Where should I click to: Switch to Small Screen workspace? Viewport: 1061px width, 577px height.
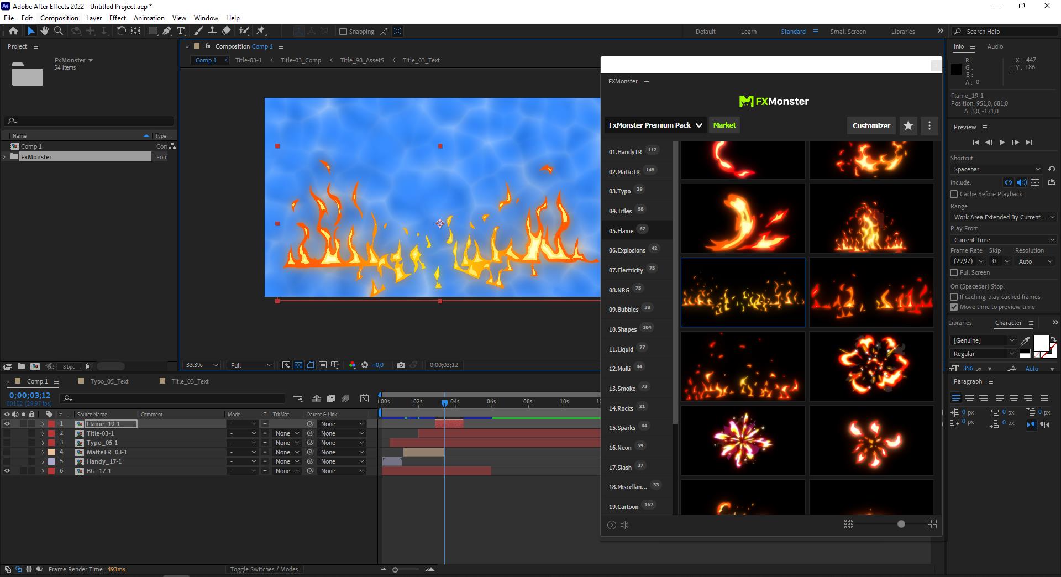[848, 32]
